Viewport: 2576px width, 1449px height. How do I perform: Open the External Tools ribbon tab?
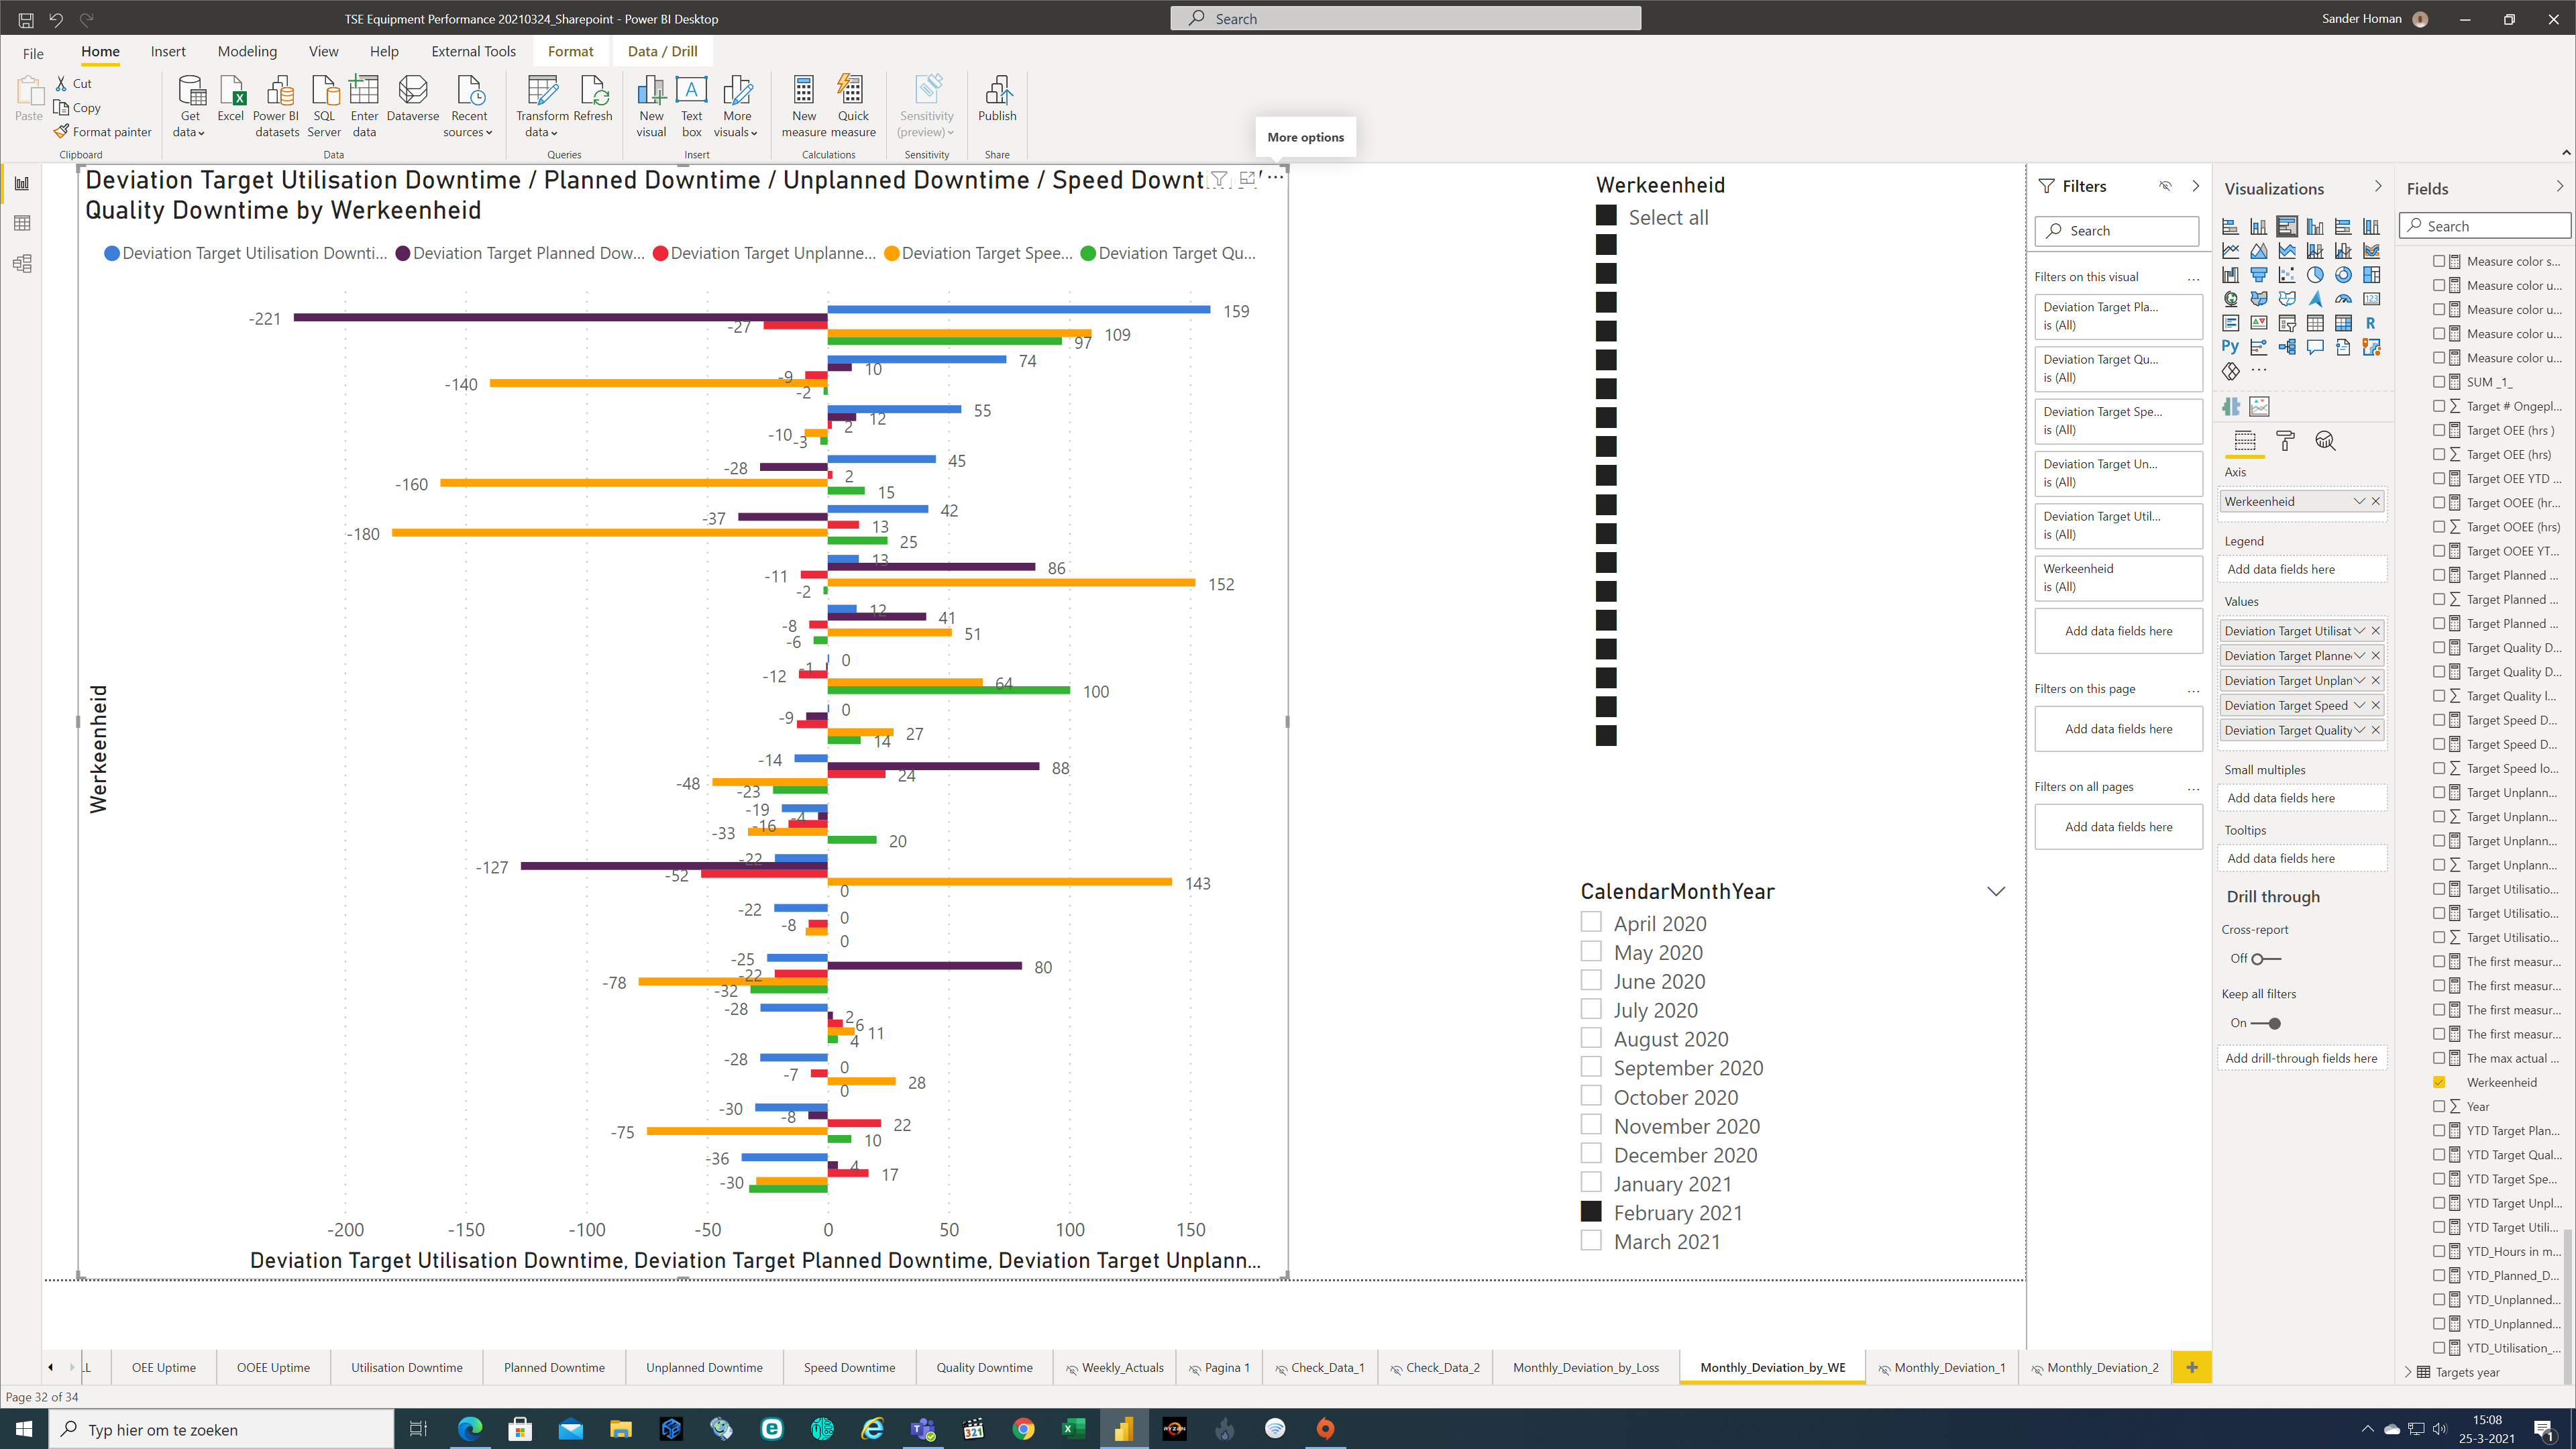[473, 51]
